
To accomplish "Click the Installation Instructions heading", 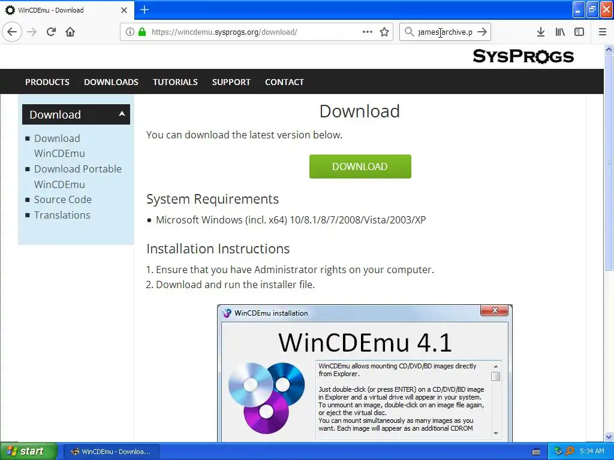I will [218, 249].
